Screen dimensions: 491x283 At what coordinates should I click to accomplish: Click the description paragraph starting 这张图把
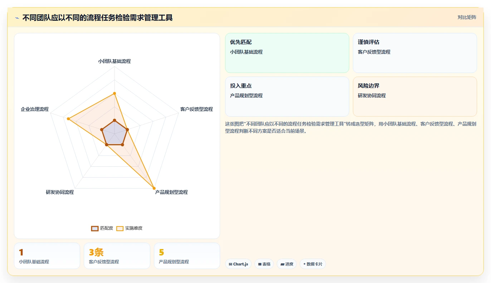(351, 127)
